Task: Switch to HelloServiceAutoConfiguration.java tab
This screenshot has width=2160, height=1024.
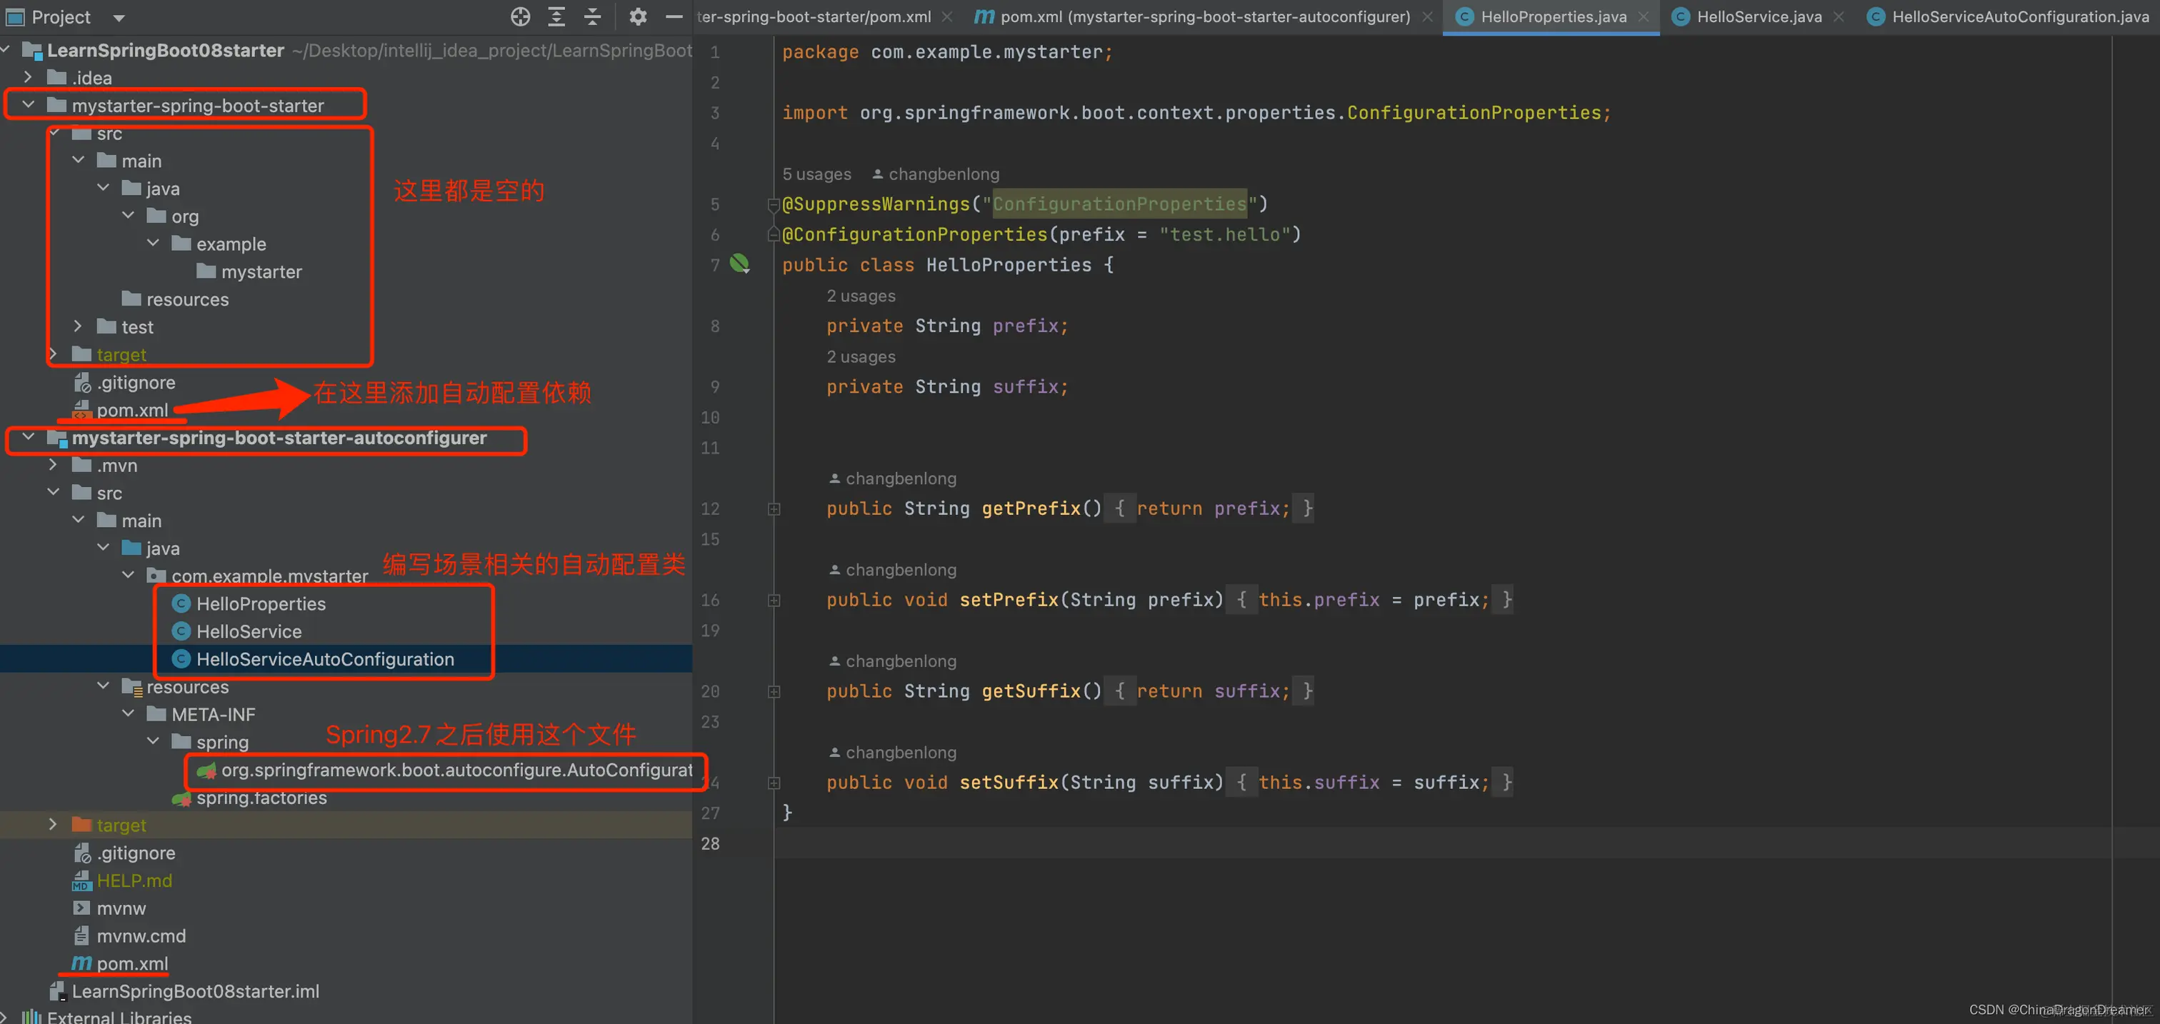Action: (2019, 16)
